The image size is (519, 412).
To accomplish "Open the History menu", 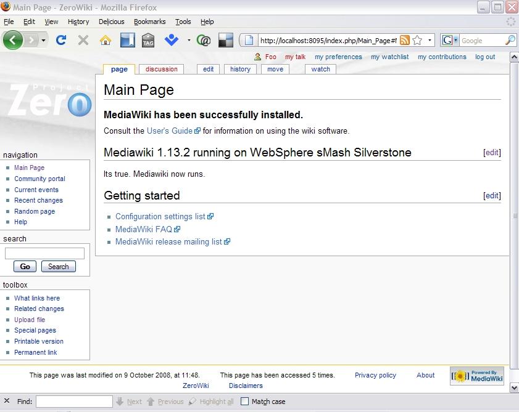I will (78, 22).
